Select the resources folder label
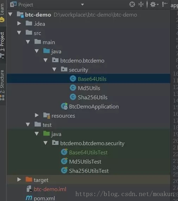 click(63, 116)
